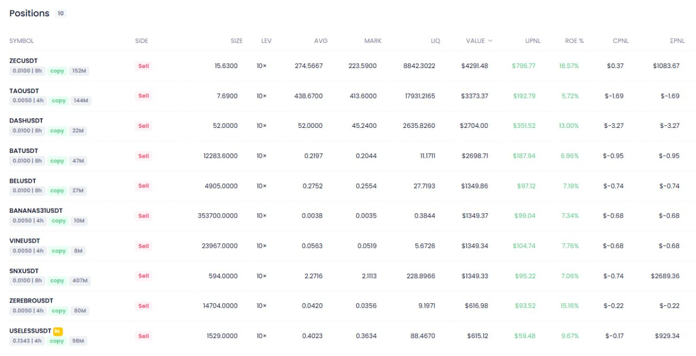696x356 pixels.
Task: Click the 0.0100 | 8h tag under BATUSDT
Action: coord(27,161)
